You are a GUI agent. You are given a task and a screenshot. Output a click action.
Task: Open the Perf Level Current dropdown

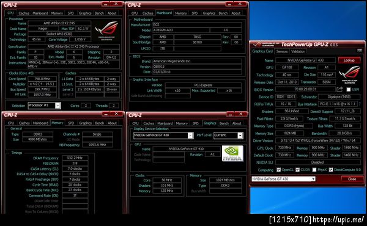[240, 136]
